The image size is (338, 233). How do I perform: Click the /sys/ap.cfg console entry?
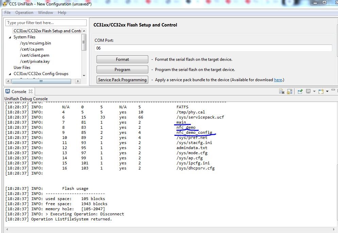[x=189, y=158]
